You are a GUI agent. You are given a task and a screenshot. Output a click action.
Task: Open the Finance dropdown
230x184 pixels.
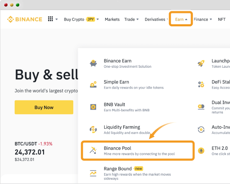(203, 19)
